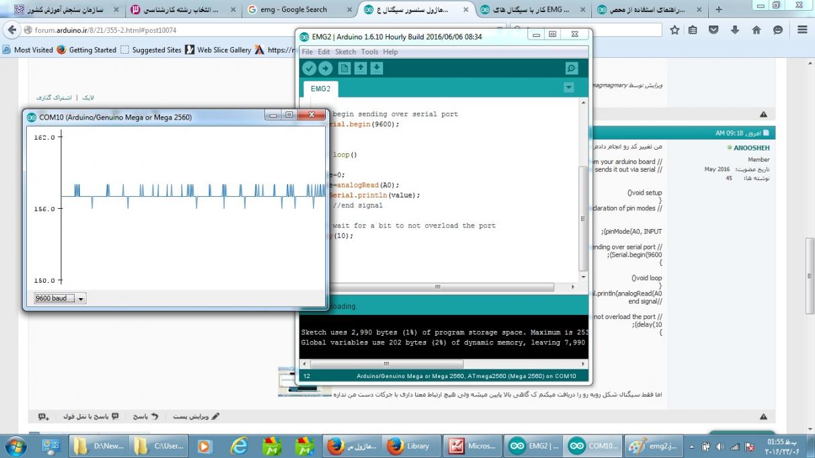Go to Firefox home page icon

757,30
